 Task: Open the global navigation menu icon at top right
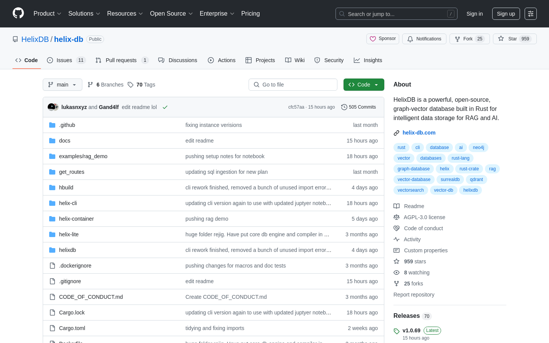531,14
